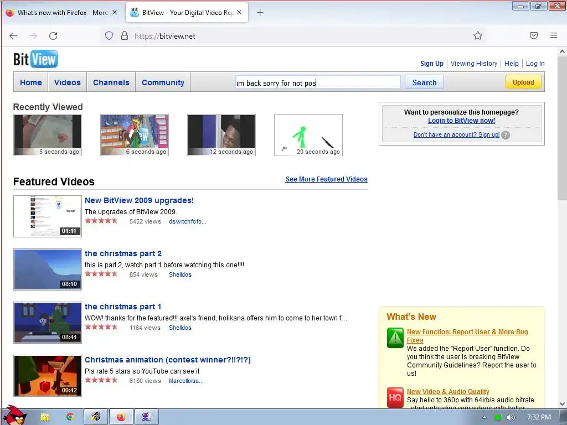
Task: Open a new tab with the plus button
Action: pos(260,13)
